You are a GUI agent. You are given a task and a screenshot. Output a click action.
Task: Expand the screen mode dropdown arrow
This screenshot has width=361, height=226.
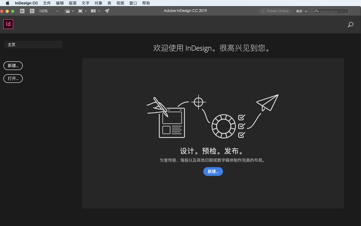pyautogui.click(x=86, y=11)
